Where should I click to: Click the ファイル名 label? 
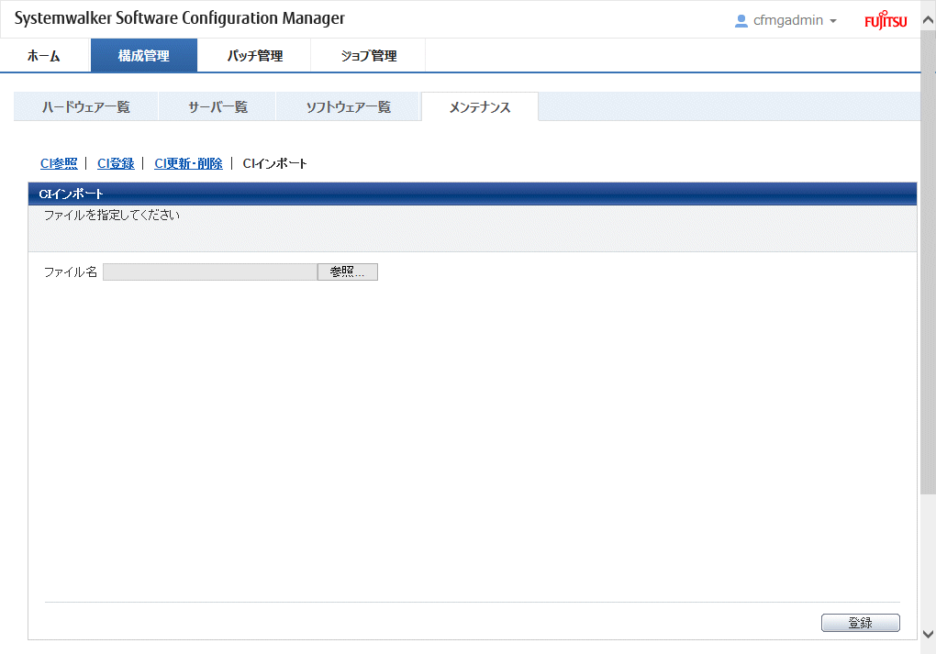coord(71,272)
